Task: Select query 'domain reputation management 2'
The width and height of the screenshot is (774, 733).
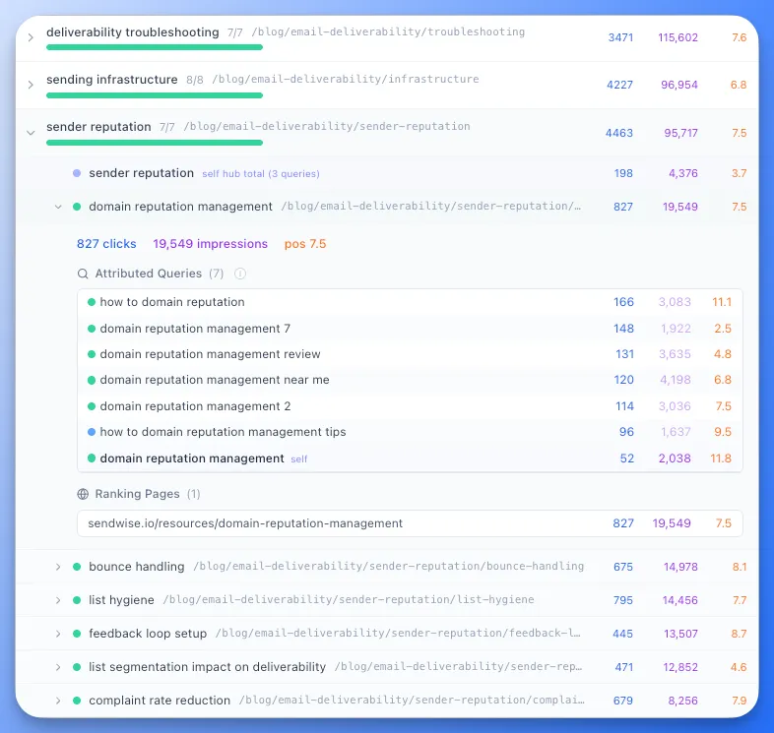Action: (x=196, y=406)
